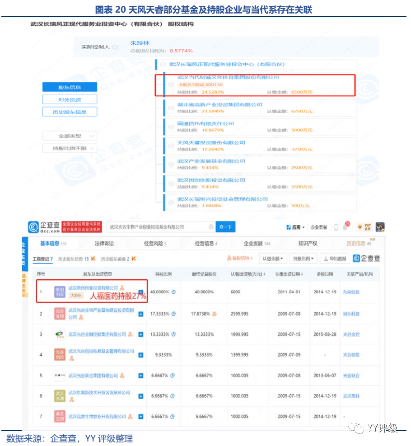Open the 东湖创投 related institution link
411x446 pixels.
coord(351,292)
